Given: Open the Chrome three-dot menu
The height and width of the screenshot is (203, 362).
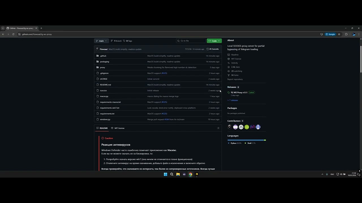Looking at the screenshot, I should pos(359,34).
